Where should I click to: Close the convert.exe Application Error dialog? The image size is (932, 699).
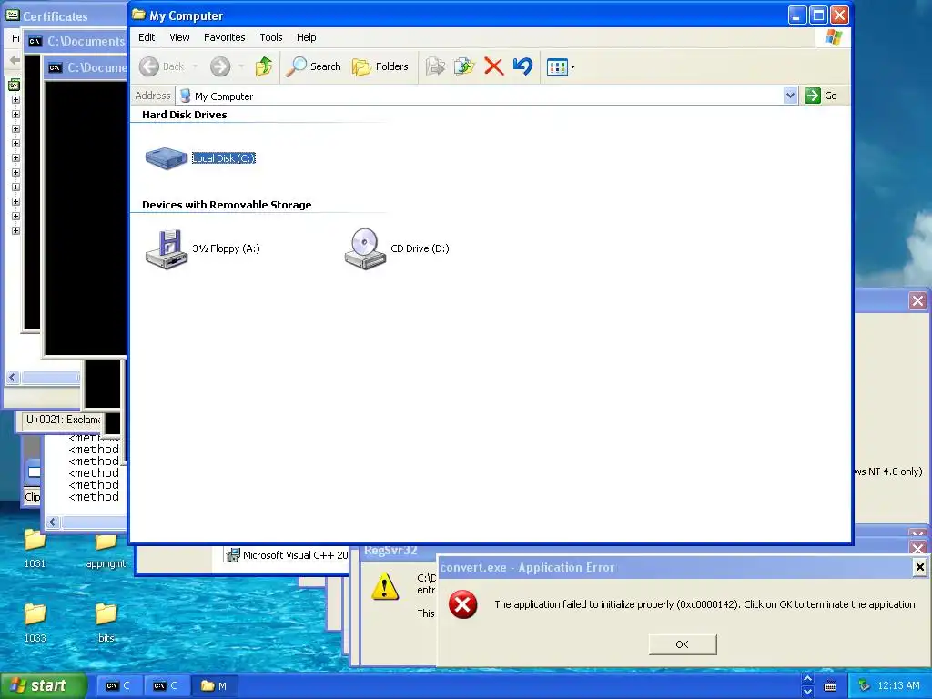(x=919, y=567)
